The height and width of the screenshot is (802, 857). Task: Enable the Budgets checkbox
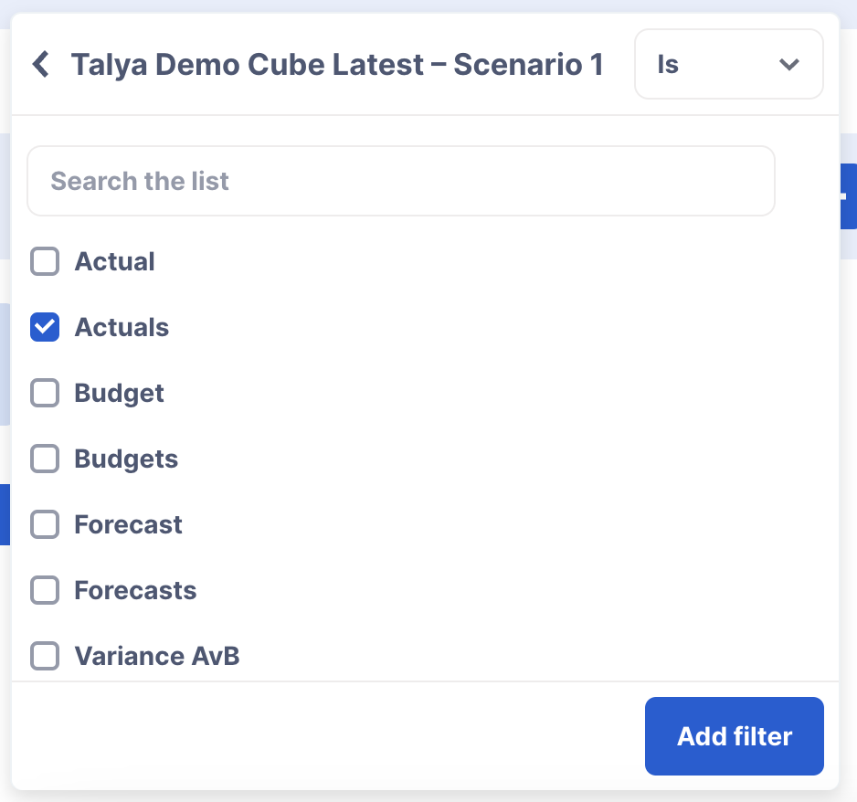click(45, 459)
